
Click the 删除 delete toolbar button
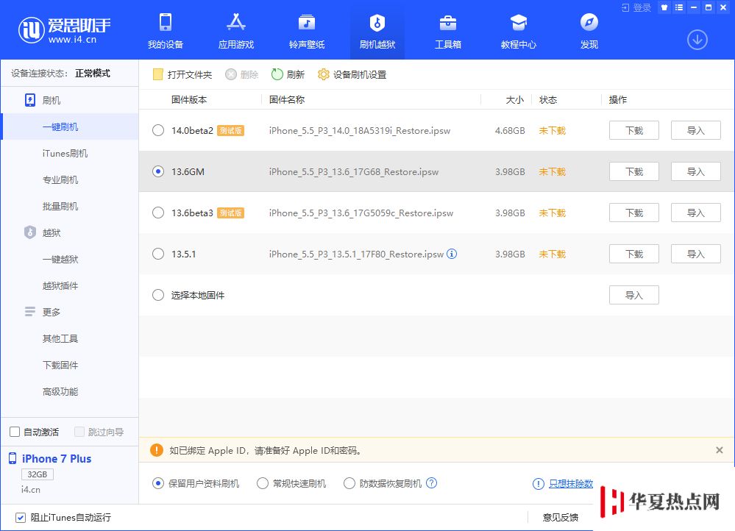point(242,74)
